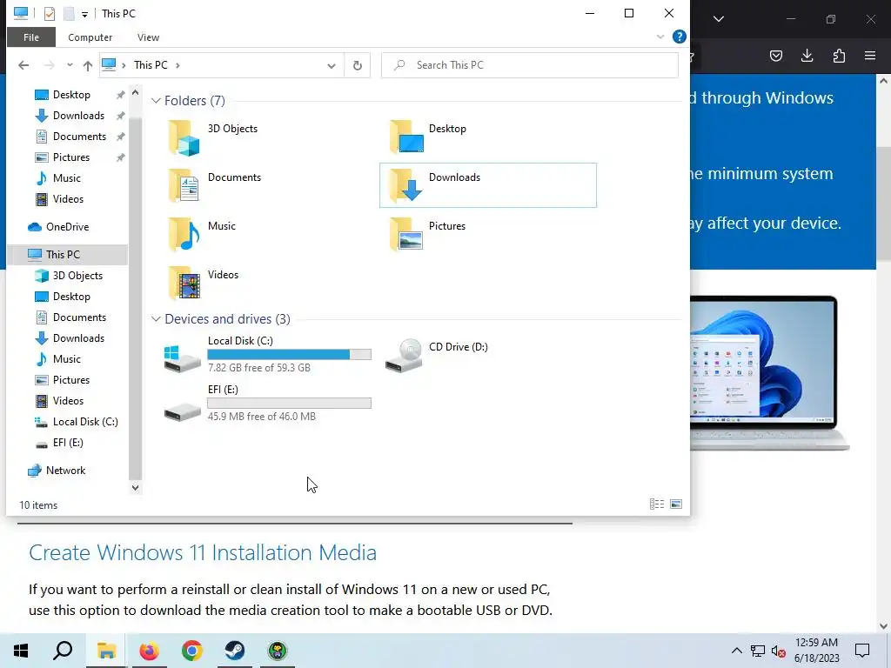Viewport: 891px width, 668px height.
Task: Open the Firefox hamburger menu
Action: tap(870, 56)
